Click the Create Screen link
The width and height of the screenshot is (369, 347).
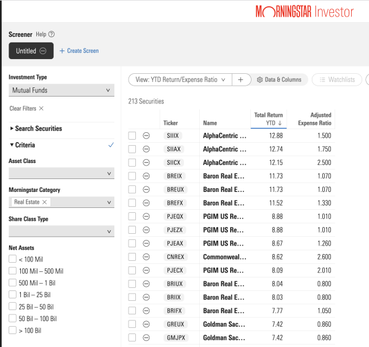(79, 51)
